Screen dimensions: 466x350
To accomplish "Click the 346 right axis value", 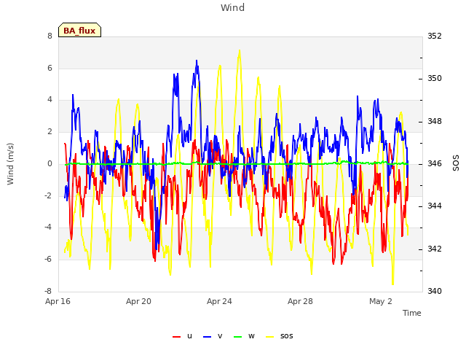I will [435, 163].
